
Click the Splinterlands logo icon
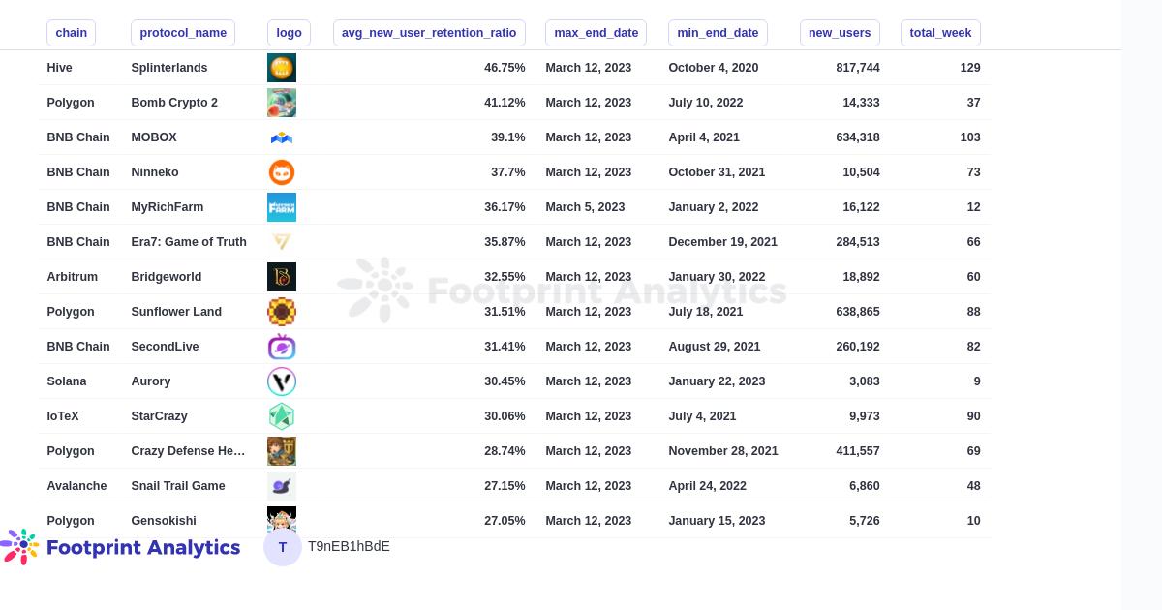[x=282, y=68]
